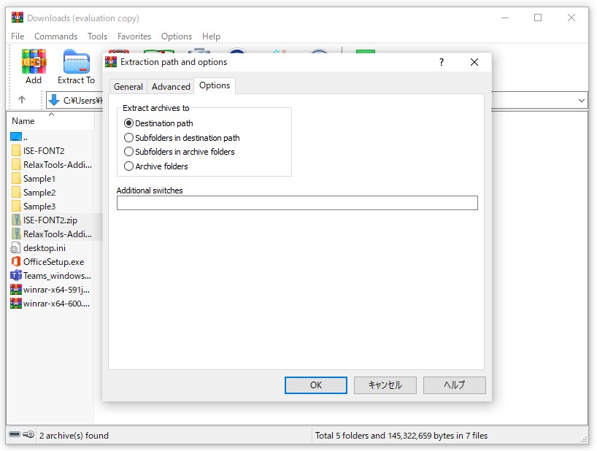This screenshot has height=451, width=597.
Task: Open the Favorites menu
Action: 134,36
